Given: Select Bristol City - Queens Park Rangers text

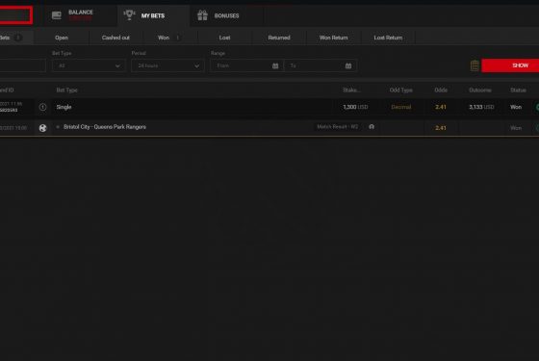Looking at the screenshot, I should [105, 127].
